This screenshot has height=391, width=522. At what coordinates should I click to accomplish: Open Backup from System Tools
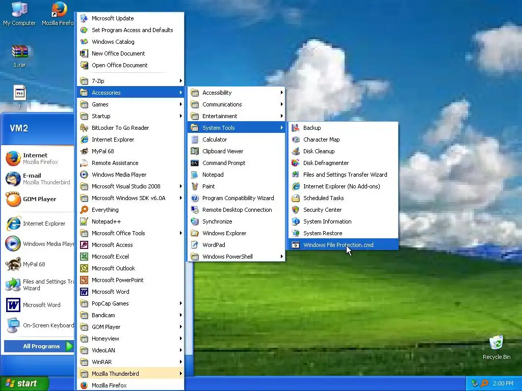click(343, 128)
